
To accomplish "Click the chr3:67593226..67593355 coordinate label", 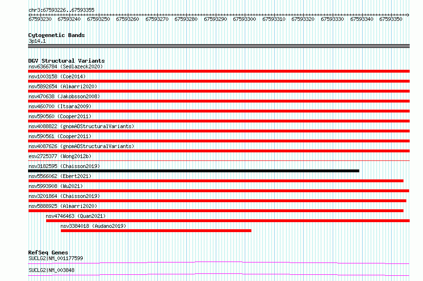I will point(61,10).
